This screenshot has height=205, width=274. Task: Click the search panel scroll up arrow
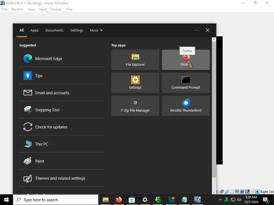214,40
